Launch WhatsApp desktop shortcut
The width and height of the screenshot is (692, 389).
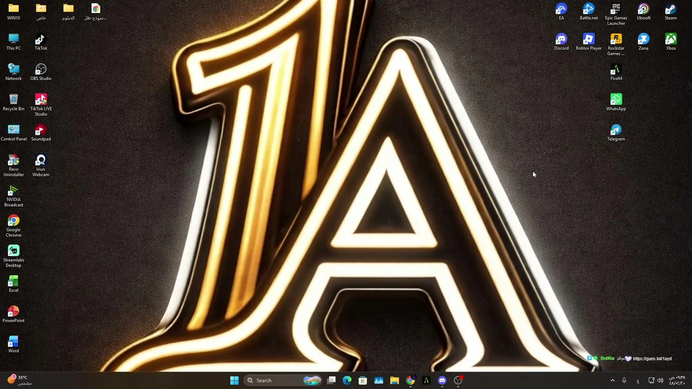coord(616,103)
